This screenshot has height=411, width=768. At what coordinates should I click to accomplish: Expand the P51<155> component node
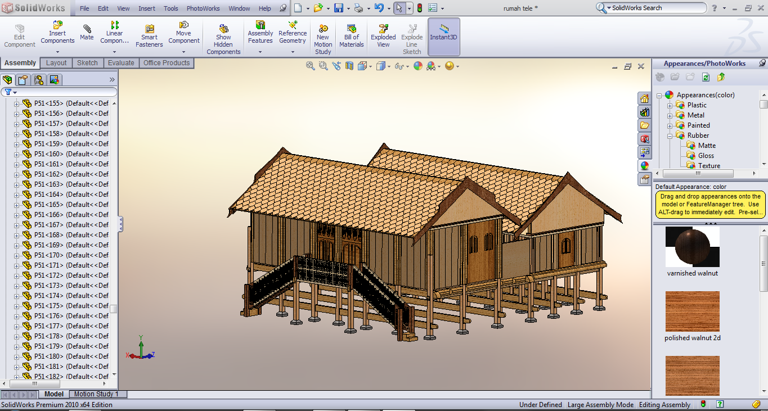pyautogui.click(x=16, y=103)
